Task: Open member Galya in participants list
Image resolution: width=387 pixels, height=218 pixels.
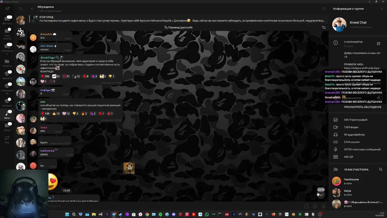Action: point(358,193)
